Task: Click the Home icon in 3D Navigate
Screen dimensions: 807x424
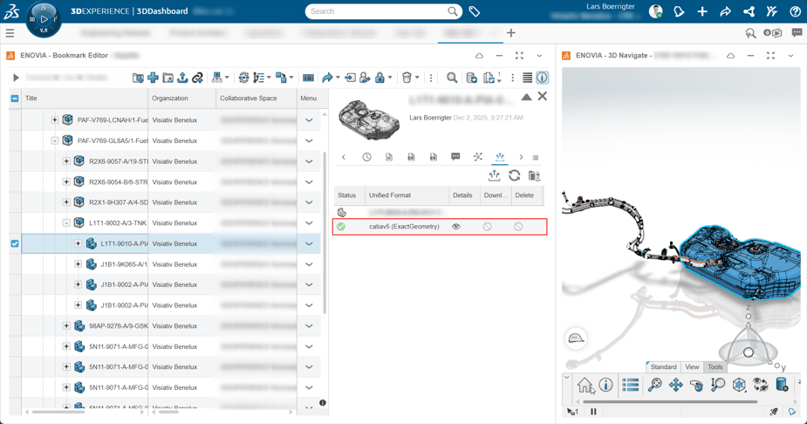Action: point(585,385)
